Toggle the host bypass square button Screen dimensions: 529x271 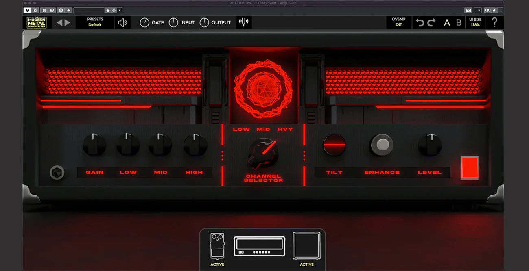click(x=35, y=10)
